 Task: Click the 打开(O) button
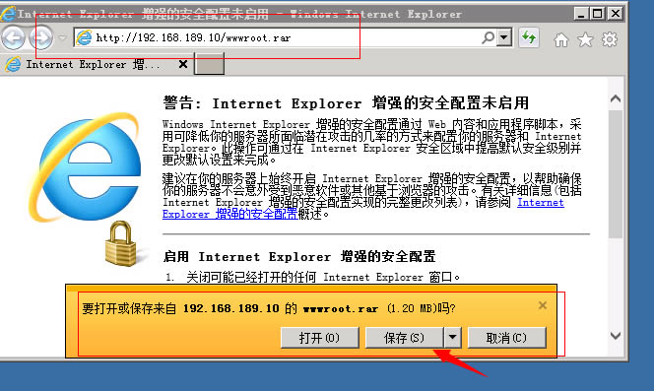(x=319, y=337)
